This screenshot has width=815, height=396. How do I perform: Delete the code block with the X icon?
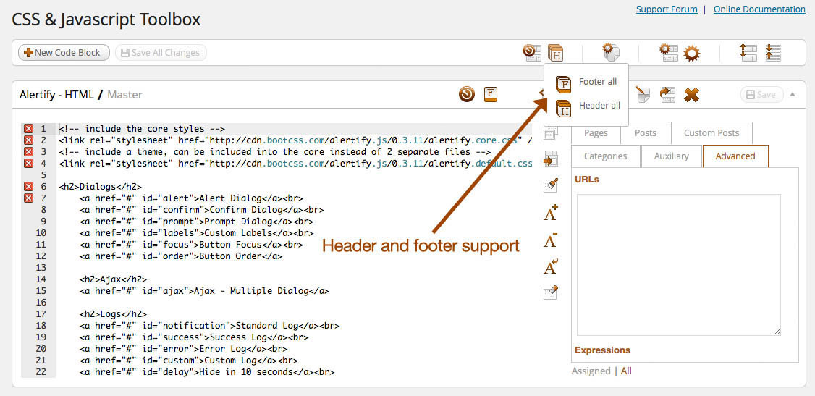(x=691, y=95)
